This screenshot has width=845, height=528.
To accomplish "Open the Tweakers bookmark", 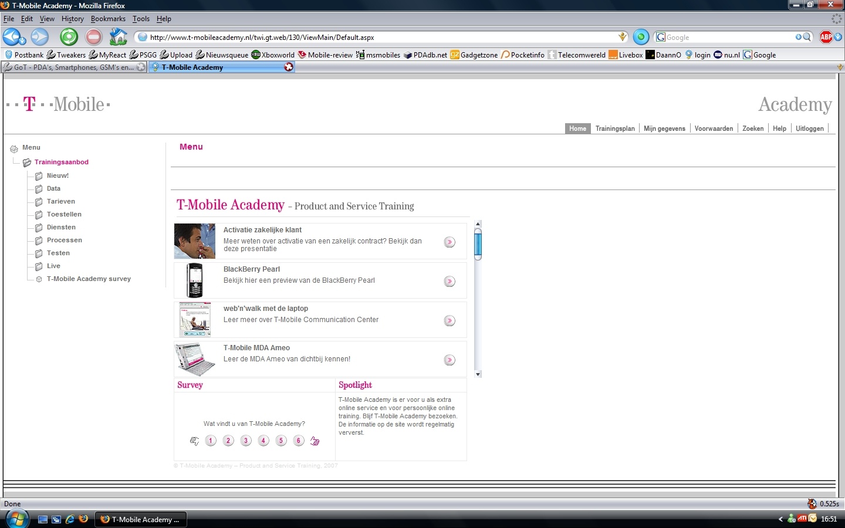I will (x=66, y=55).
